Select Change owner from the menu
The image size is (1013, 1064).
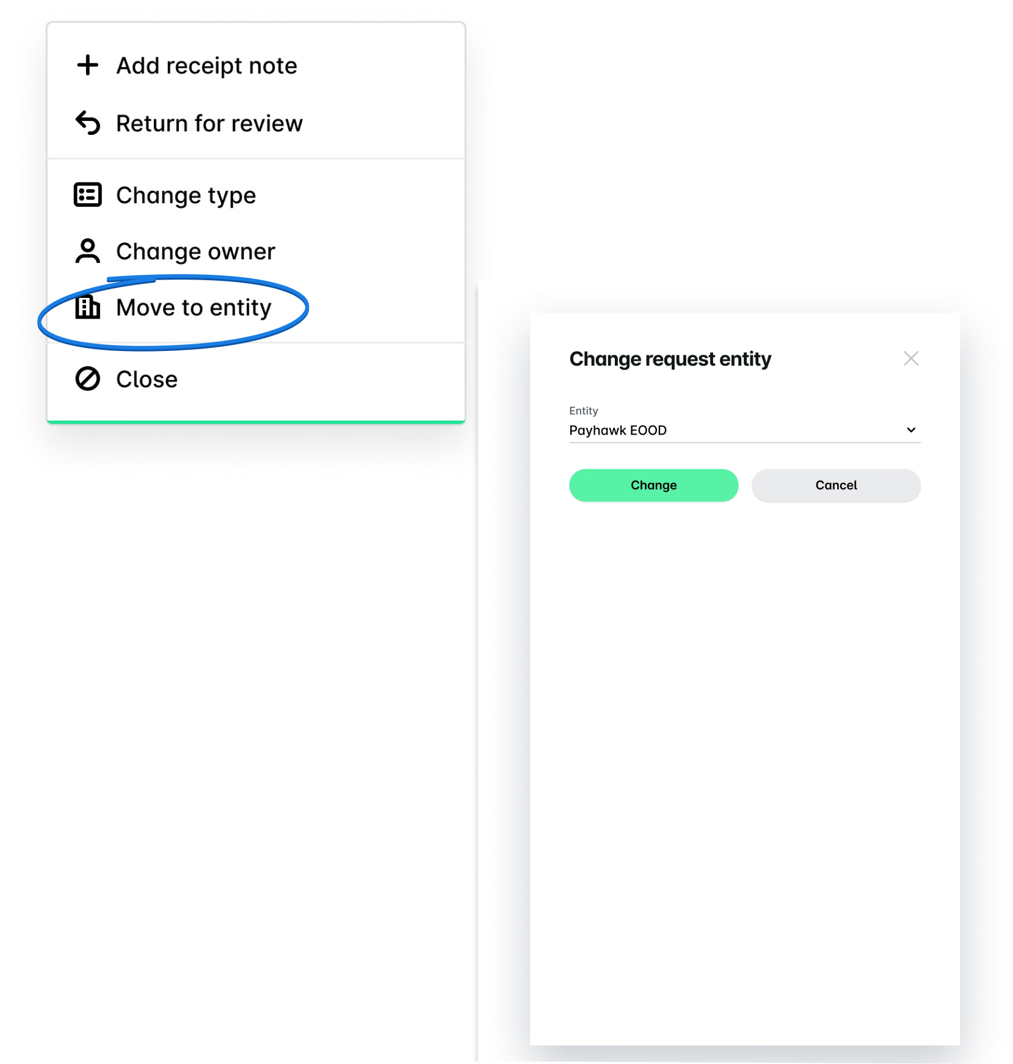coord(195,250)
